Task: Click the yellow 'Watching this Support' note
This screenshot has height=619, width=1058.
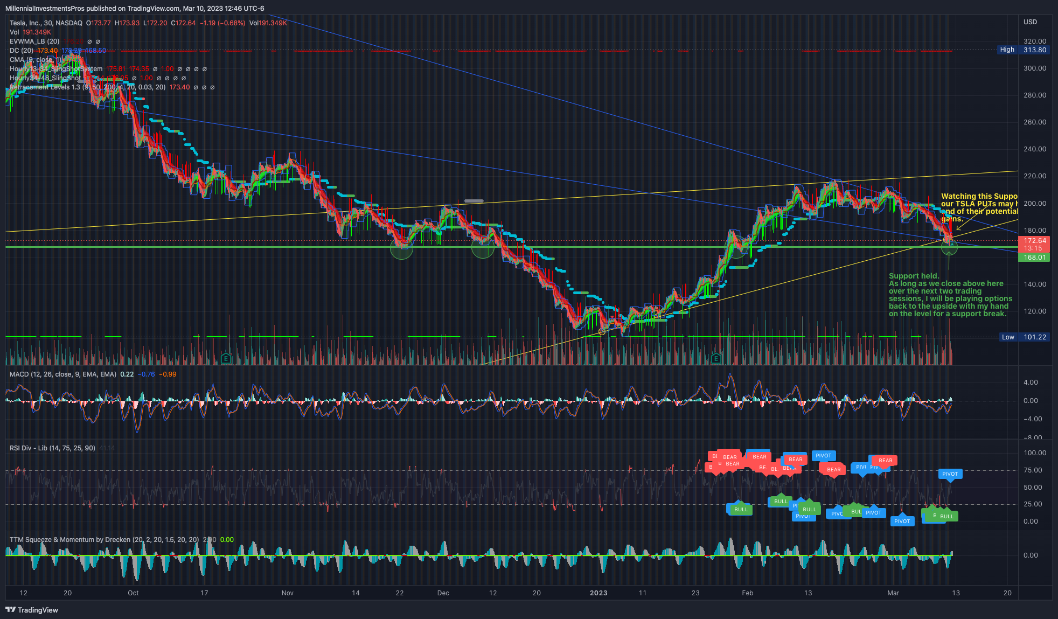Action: (979, 207)
